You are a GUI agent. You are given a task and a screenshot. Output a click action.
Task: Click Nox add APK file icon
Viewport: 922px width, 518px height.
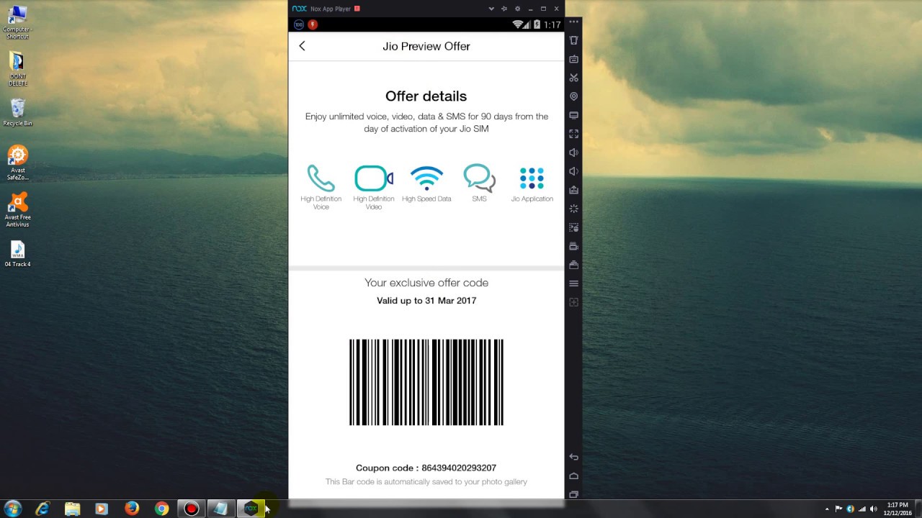point(573,190)
